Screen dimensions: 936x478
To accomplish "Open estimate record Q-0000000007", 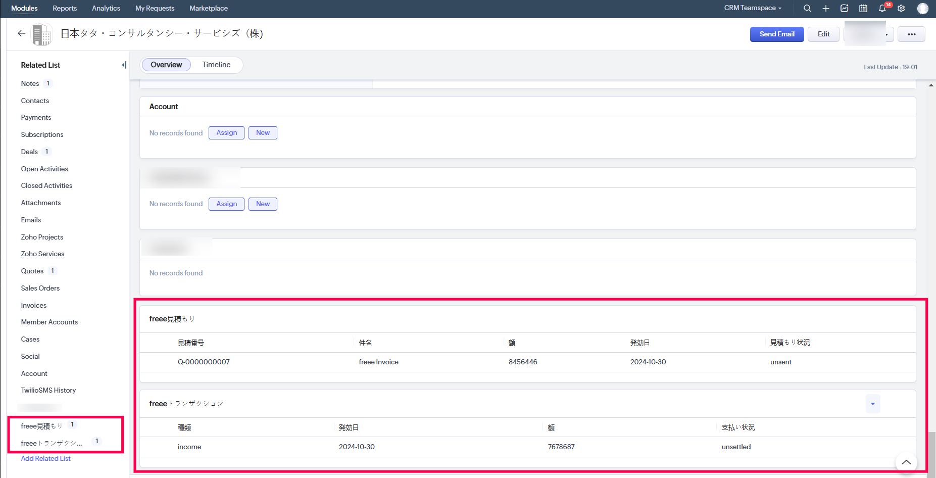I will click(204, 362).
